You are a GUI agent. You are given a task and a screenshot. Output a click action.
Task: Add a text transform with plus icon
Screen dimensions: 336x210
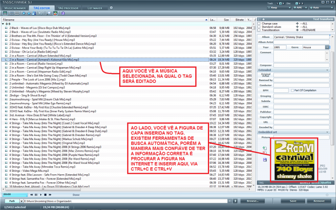pyautogui.click(x=264, y=19)
